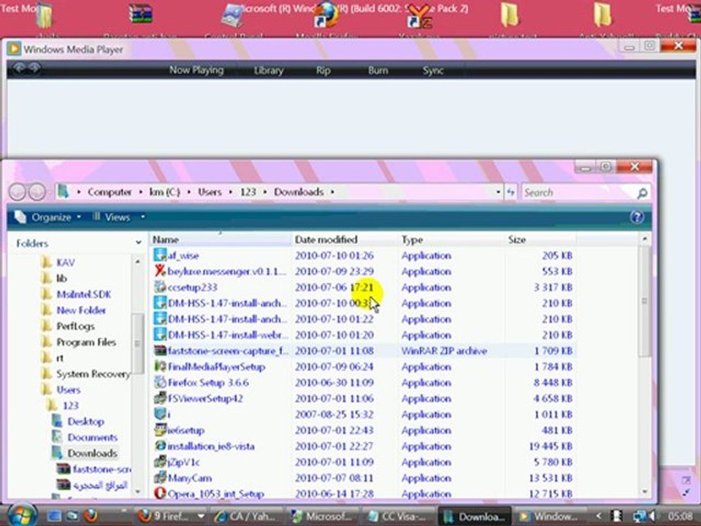Click the Views toolbar button
The height and width of the screenshot is (526, 701).
tap(112, 218)
